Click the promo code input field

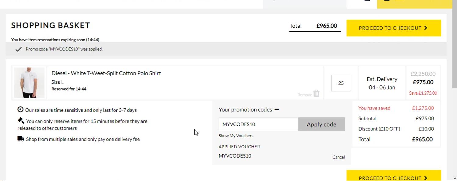click(x=258, y=124)
